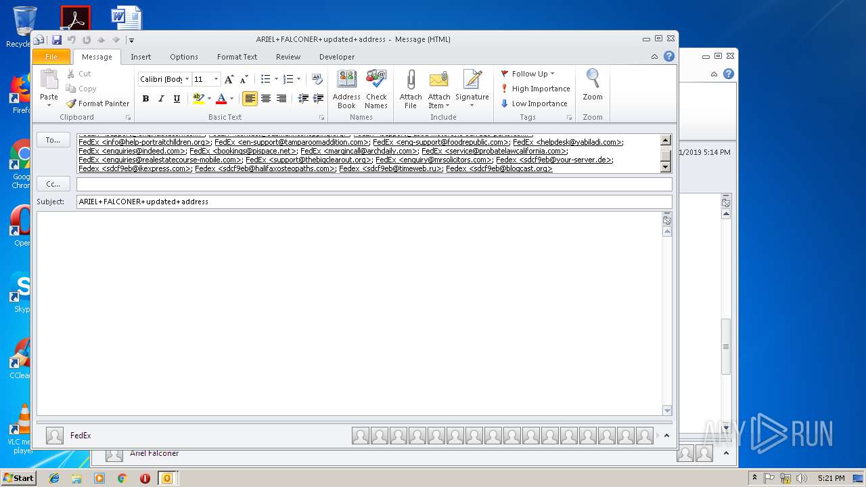Image resolution: width=866 pixels, height=487 pixels.
Task: Switch to the Insert ribbon tab
Action: click(x=141, y=57)
